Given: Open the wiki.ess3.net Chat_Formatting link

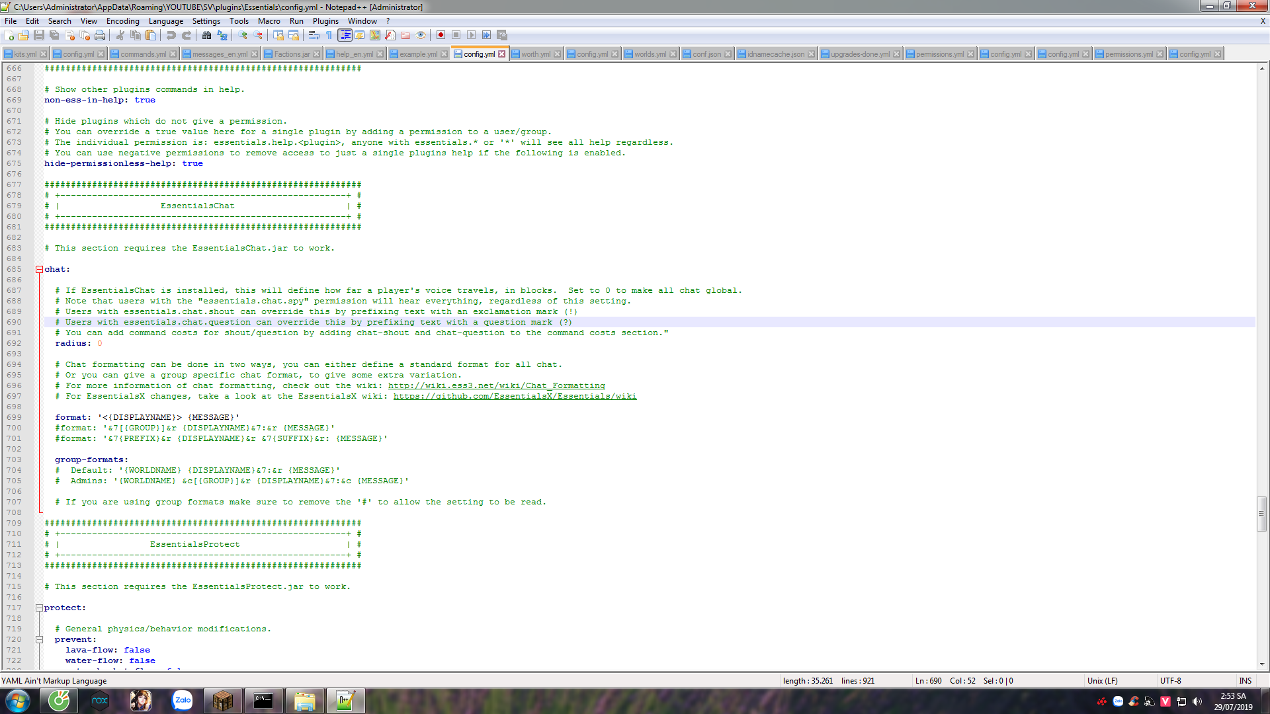Looking at the screenshot, I should 496,386.
